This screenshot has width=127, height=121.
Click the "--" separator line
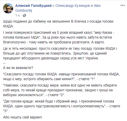pos(4,63)
